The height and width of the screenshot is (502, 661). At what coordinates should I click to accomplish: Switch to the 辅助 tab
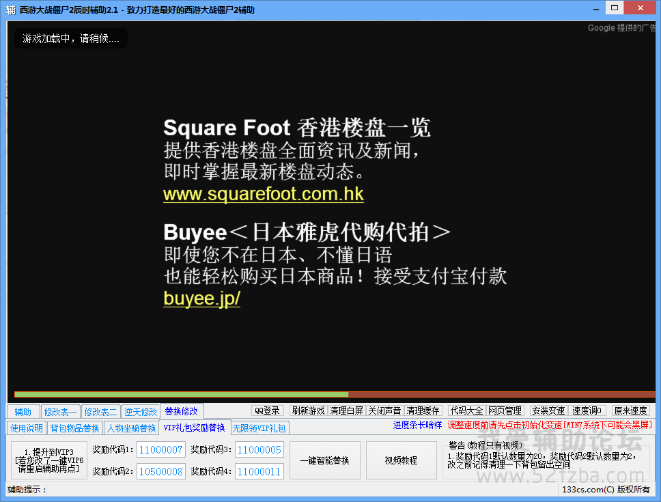coord(23,411)
